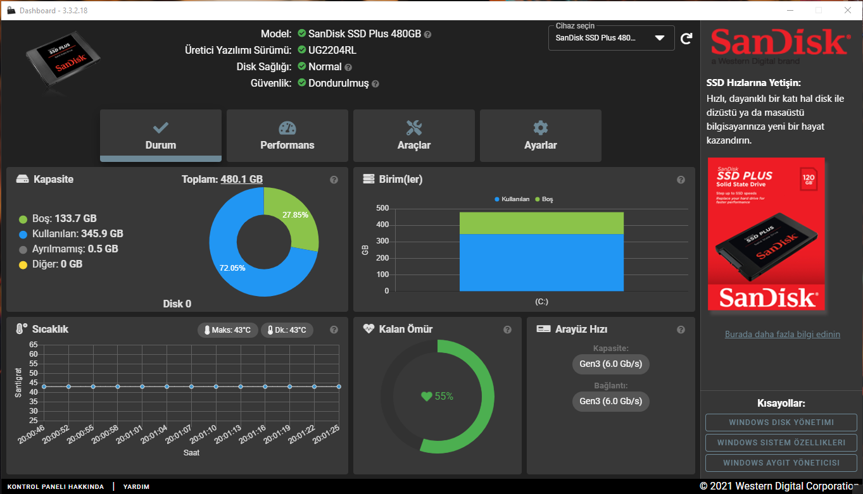Click the Sıcaklık panel help icon
The image size is (863, 494).
pyautogui.click(x=334, y=330)
